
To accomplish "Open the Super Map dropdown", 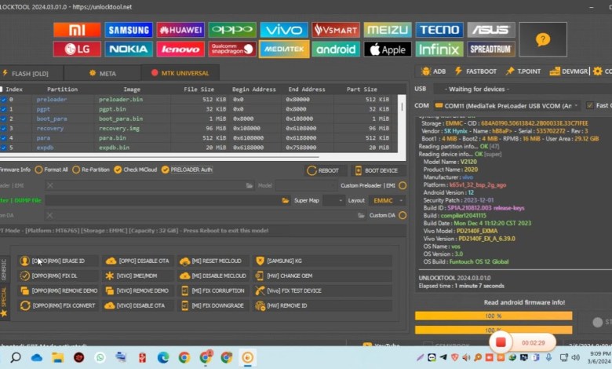I will click(333, 201).
